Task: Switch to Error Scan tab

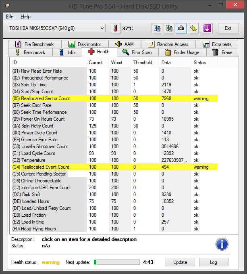Action: [138, 52]
